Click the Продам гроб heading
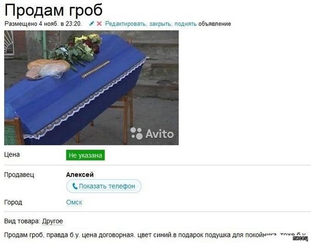The height and width of the screenshot is (244, 311). (x=53, y=10)
